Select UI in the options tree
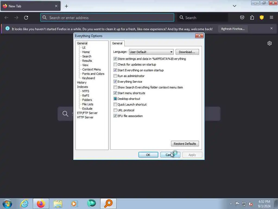This screenshot has width=278, height=209. (84, 48)
